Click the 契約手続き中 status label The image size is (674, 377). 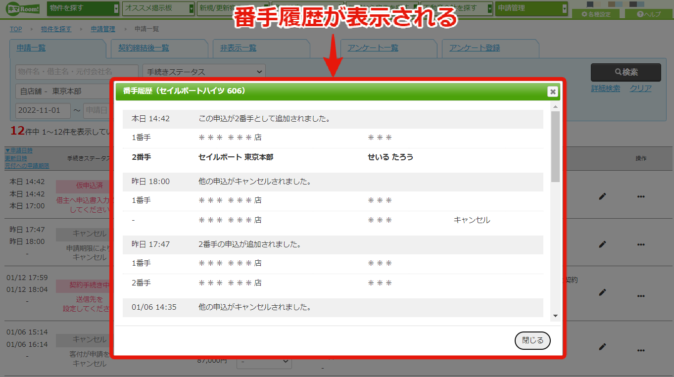click(x=89, y=285)
